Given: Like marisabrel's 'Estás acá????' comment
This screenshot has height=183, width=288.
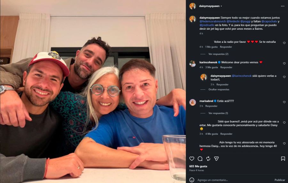Looking at the screenshot, I should point(284,102).
